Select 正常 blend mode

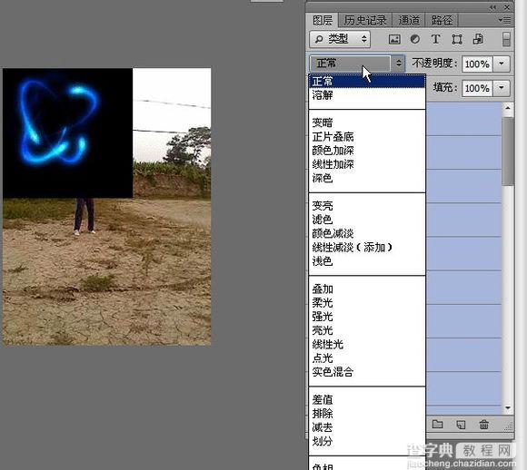pos(367,82)
